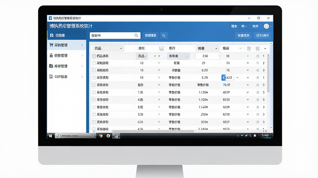Viewport: 318px width, 178px height.
Task: Click the blue bars icon in the 25 row
Action: (257, 63)
